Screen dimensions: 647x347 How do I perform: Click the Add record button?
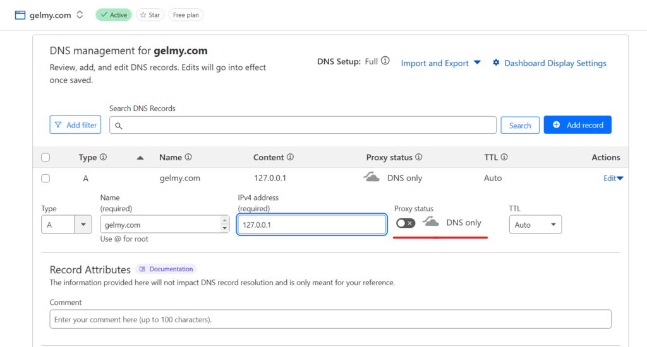click(577, 125)
